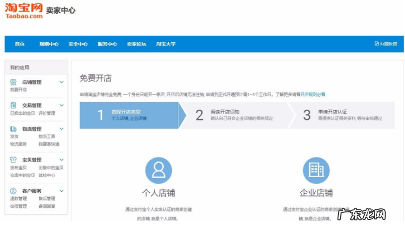Collapse the 物流管理 section chevron
The height and width of the screenshot is (229, 405).
tap(61, 129)
